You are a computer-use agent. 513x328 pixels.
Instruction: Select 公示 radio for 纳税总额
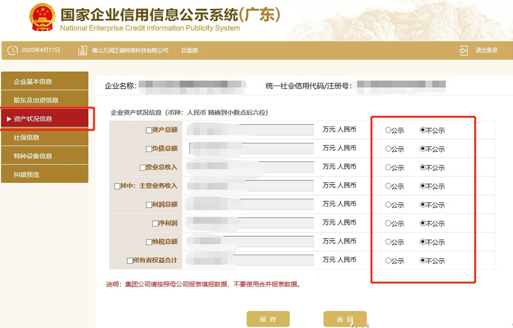point(387,241)
